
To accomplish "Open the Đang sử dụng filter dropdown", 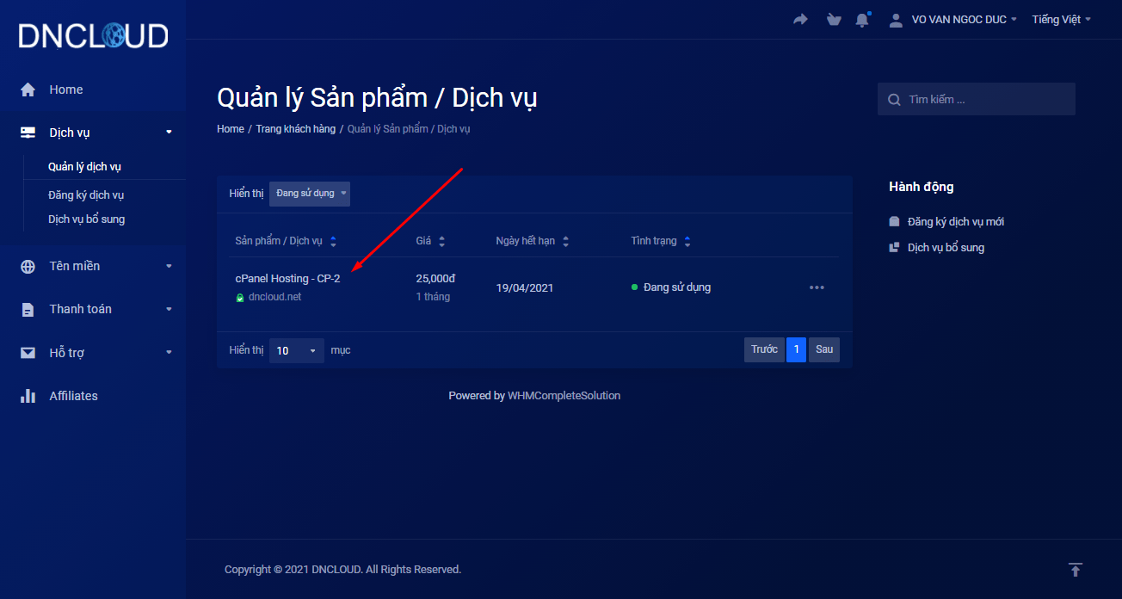I will coord(310,194).
